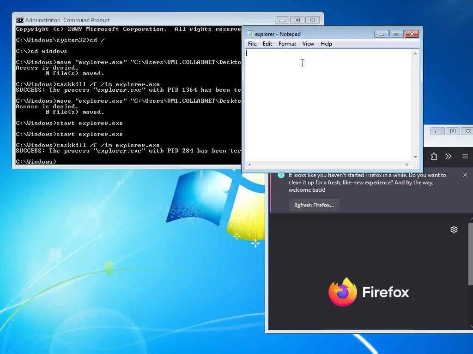Open the Format menu in Notepad
The width and height of the screenshot is (473, 354).
point(287,44)
